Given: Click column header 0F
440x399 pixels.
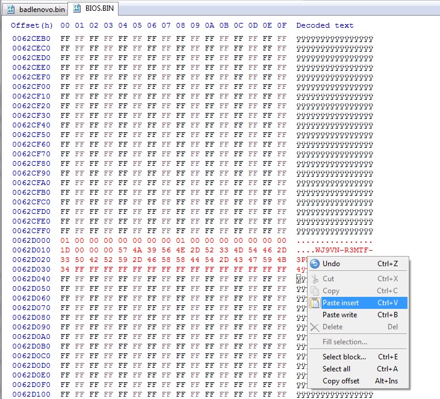Looking at the screenshot, I should 282,25.
